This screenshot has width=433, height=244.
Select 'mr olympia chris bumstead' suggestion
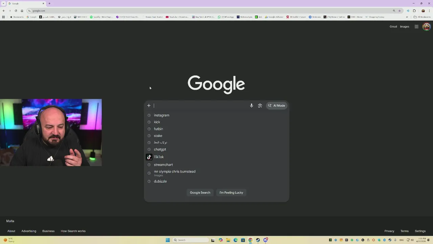click(216, 173)
